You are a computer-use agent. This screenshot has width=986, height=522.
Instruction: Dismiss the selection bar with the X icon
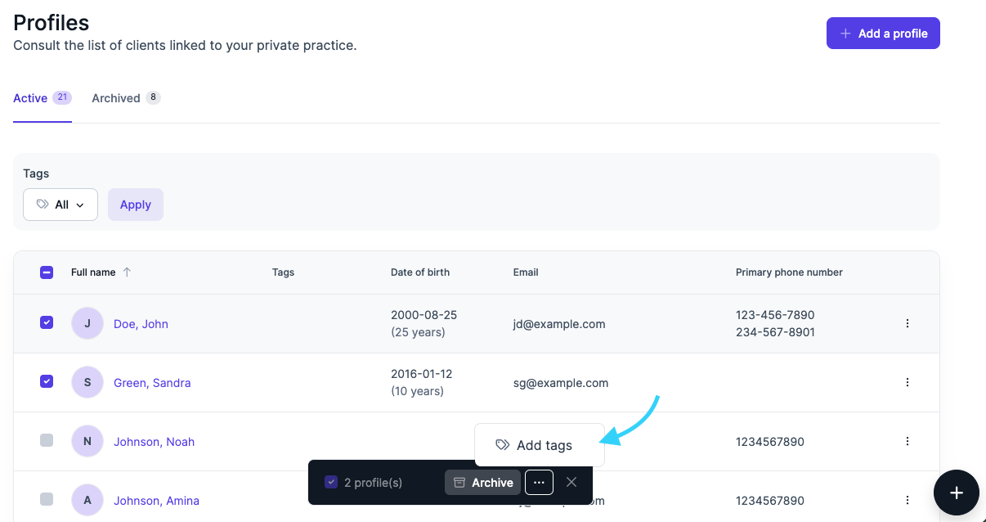tap(571, 482)
